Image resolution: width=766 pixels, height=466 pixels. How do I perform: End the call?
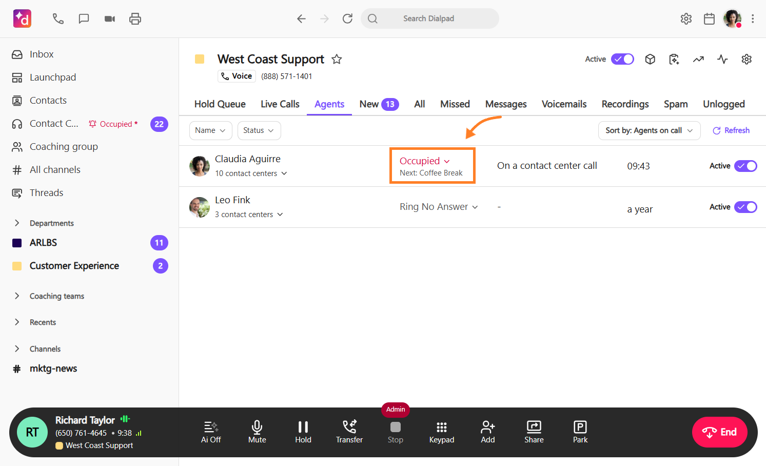click(x=720, y=432)
